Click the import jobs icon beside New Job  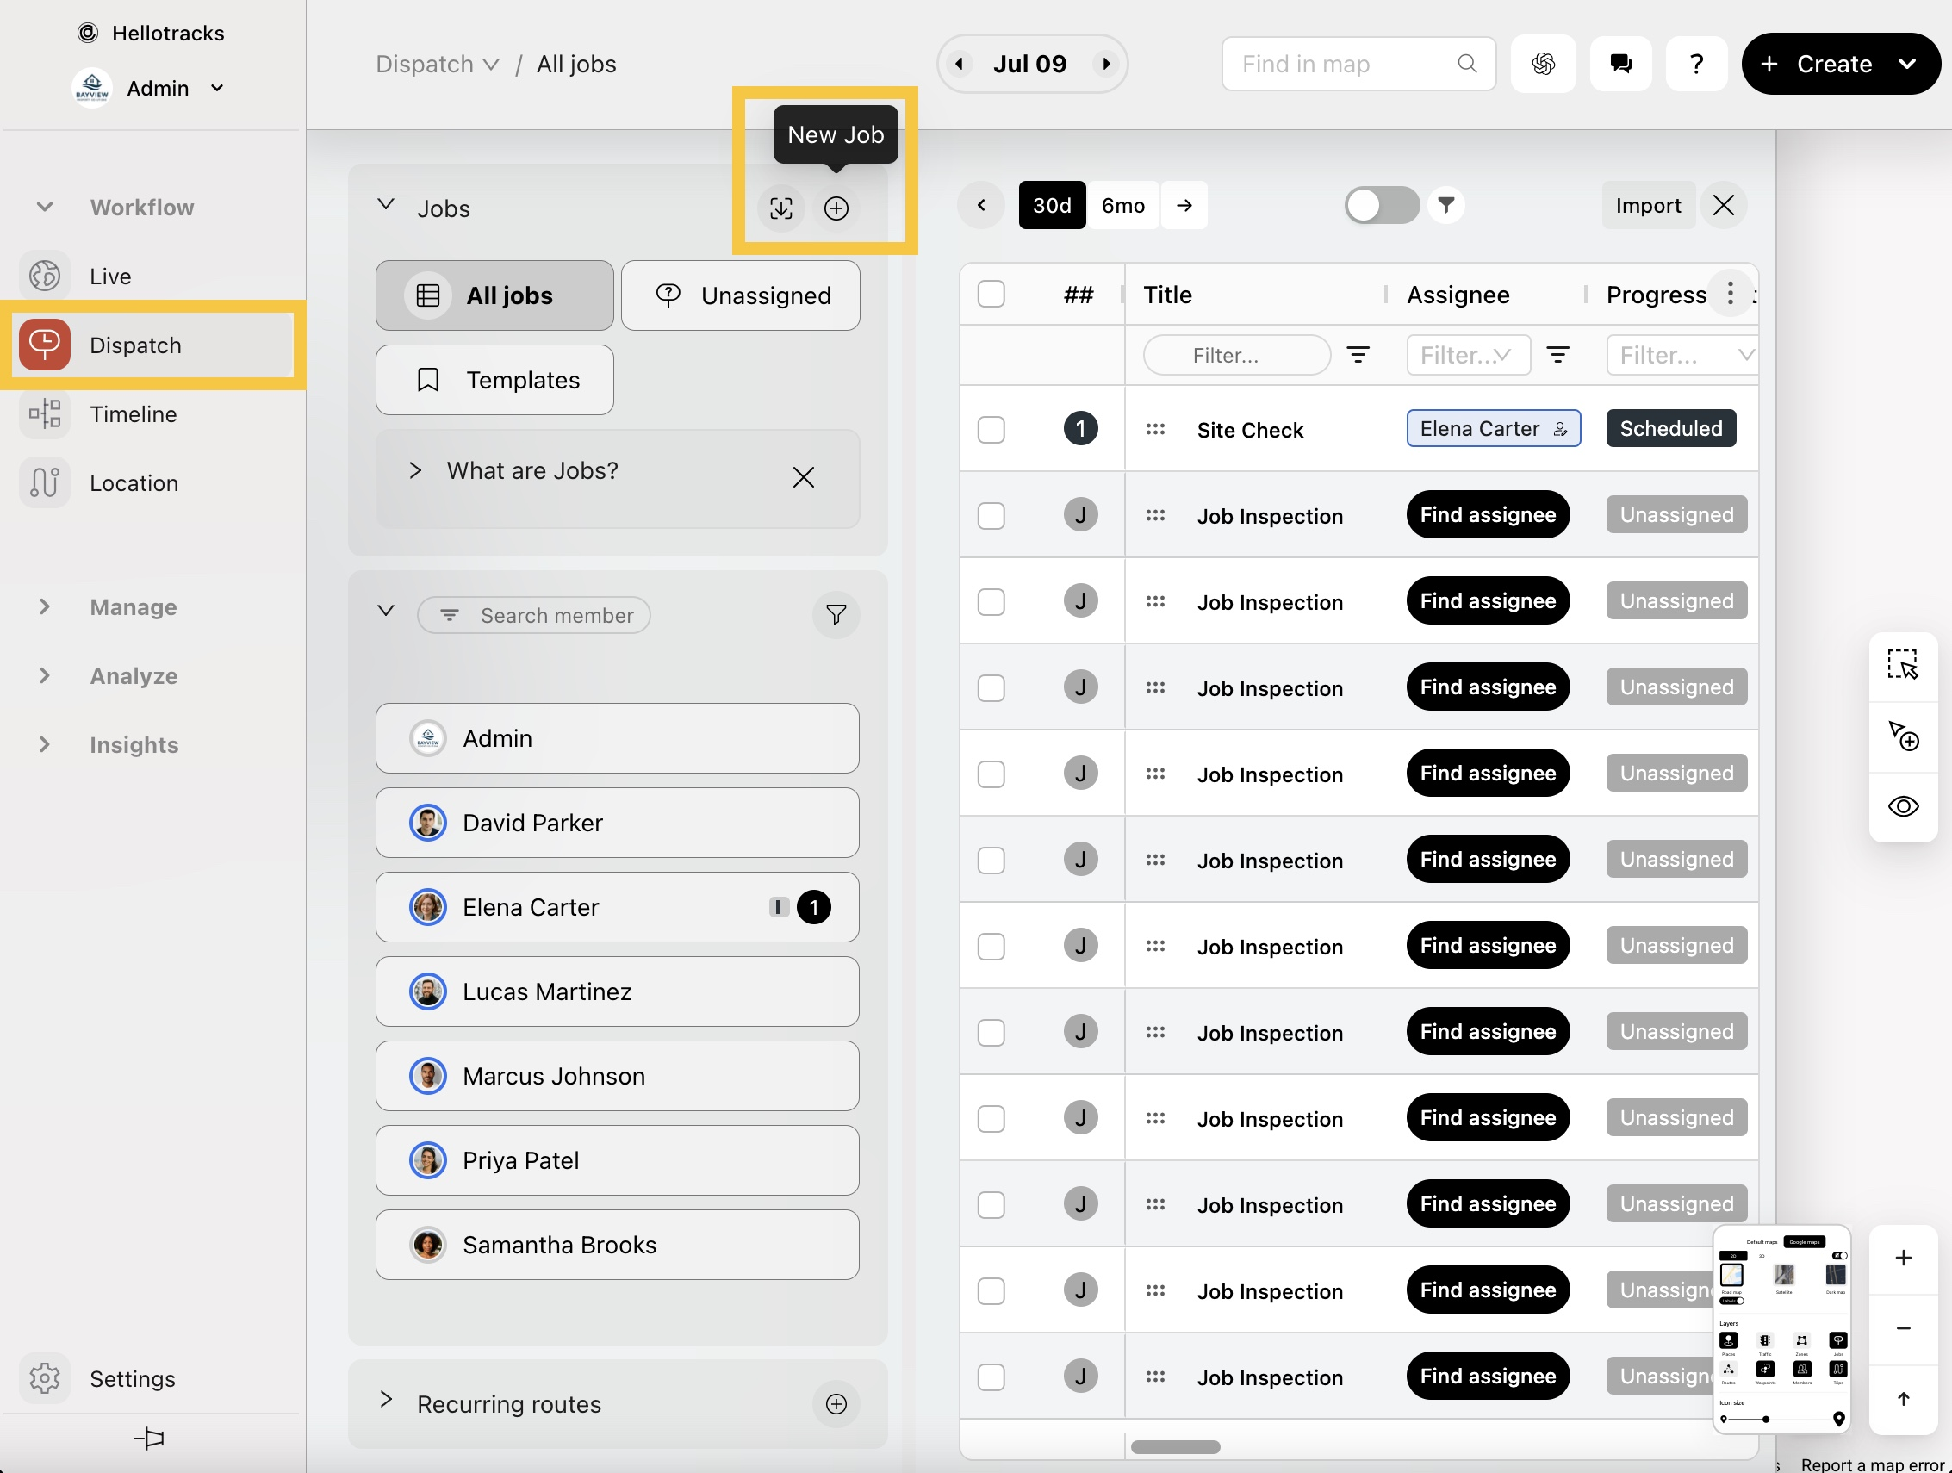point(781,208)
